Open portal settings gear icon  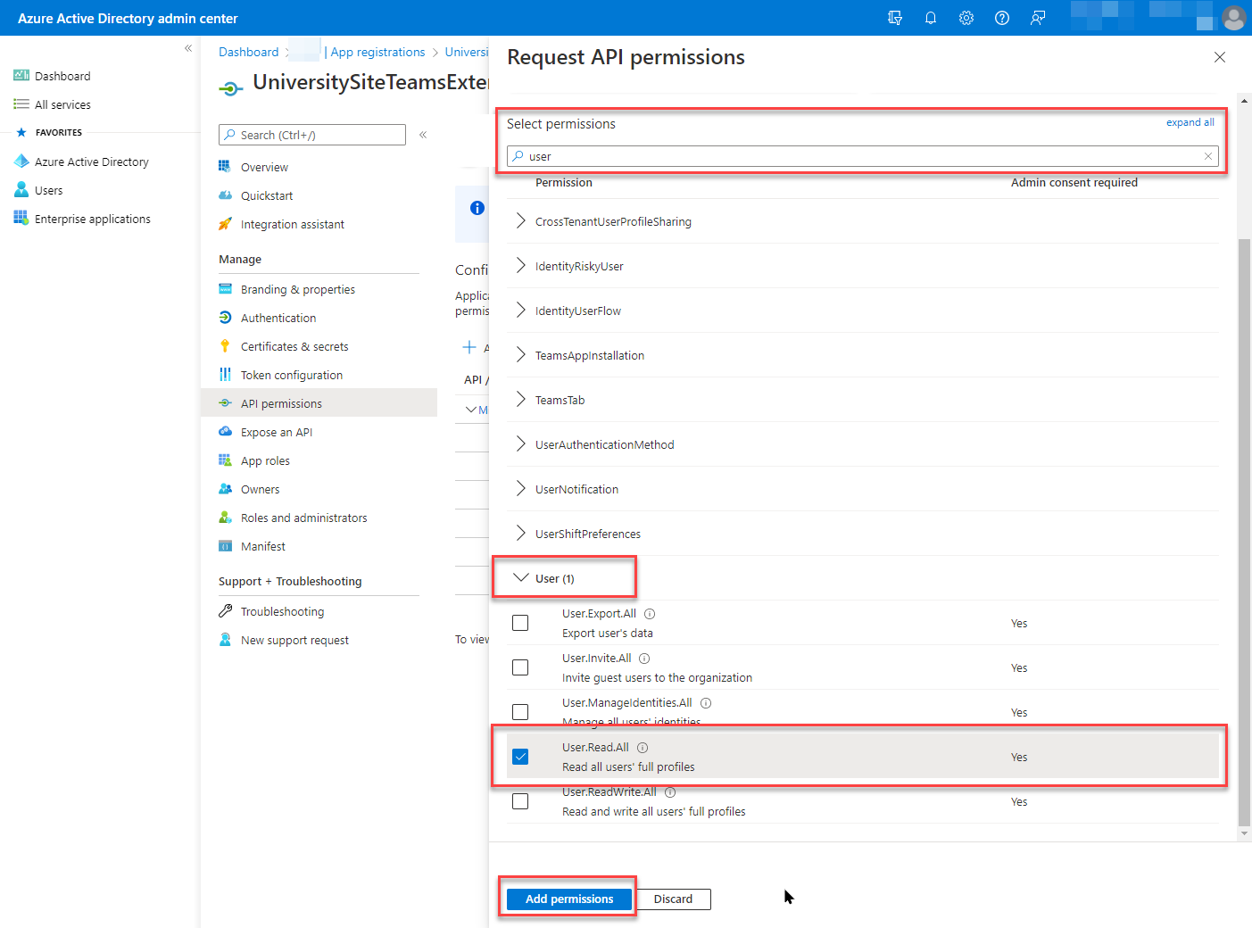click(966, 18)
